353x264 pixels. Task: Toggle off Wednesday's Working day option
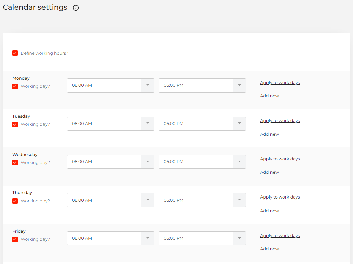[15, 162]
